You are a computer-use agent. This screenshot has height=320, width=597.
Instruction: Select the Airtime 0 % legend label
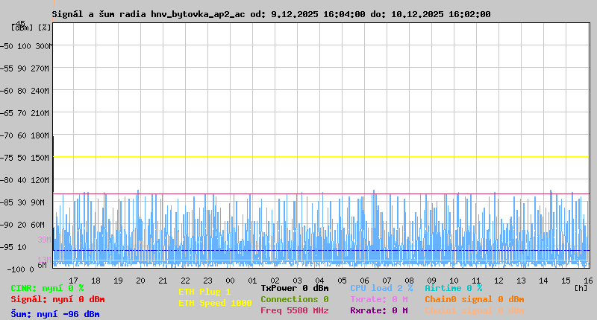pyautogui.click(x=453, y=288)
